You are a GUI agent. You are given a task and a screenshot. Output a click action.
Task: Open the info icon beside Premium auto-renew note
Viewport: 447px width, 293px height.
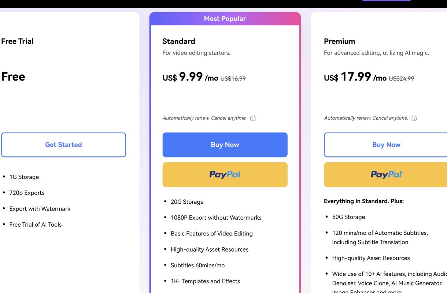tap(414, 118)
